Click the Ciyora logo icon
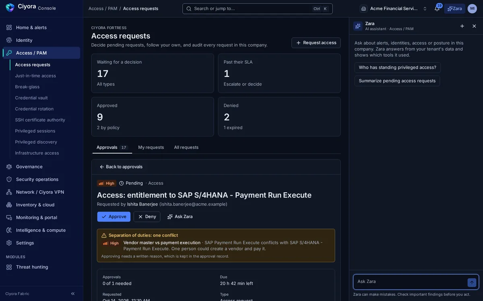The width and height of the screenshot is (483, 301). click(10, 7)
